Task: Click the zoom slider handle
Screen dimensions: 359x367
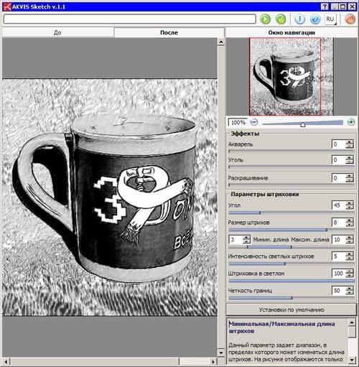Action: point(303,124)
